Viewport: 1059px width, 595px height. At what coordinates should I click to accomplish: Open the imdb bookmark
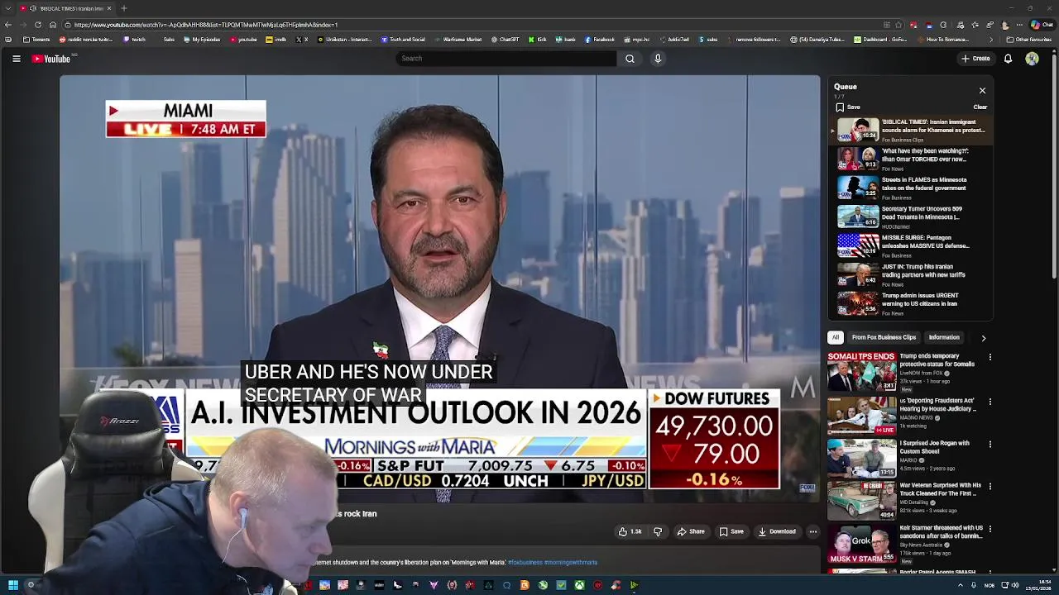[277, 40]
